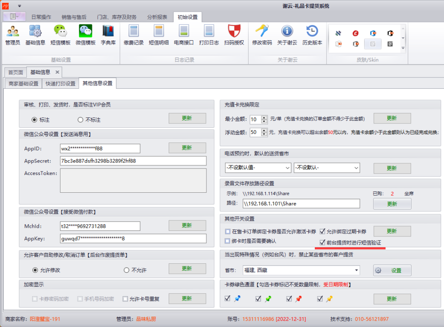Open 关于谢云 about info icon
444x327 pixels.
pos(287,35)
